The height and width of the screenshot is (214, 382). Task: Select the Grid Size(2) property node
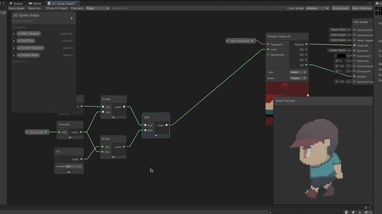tap(37, 132)
